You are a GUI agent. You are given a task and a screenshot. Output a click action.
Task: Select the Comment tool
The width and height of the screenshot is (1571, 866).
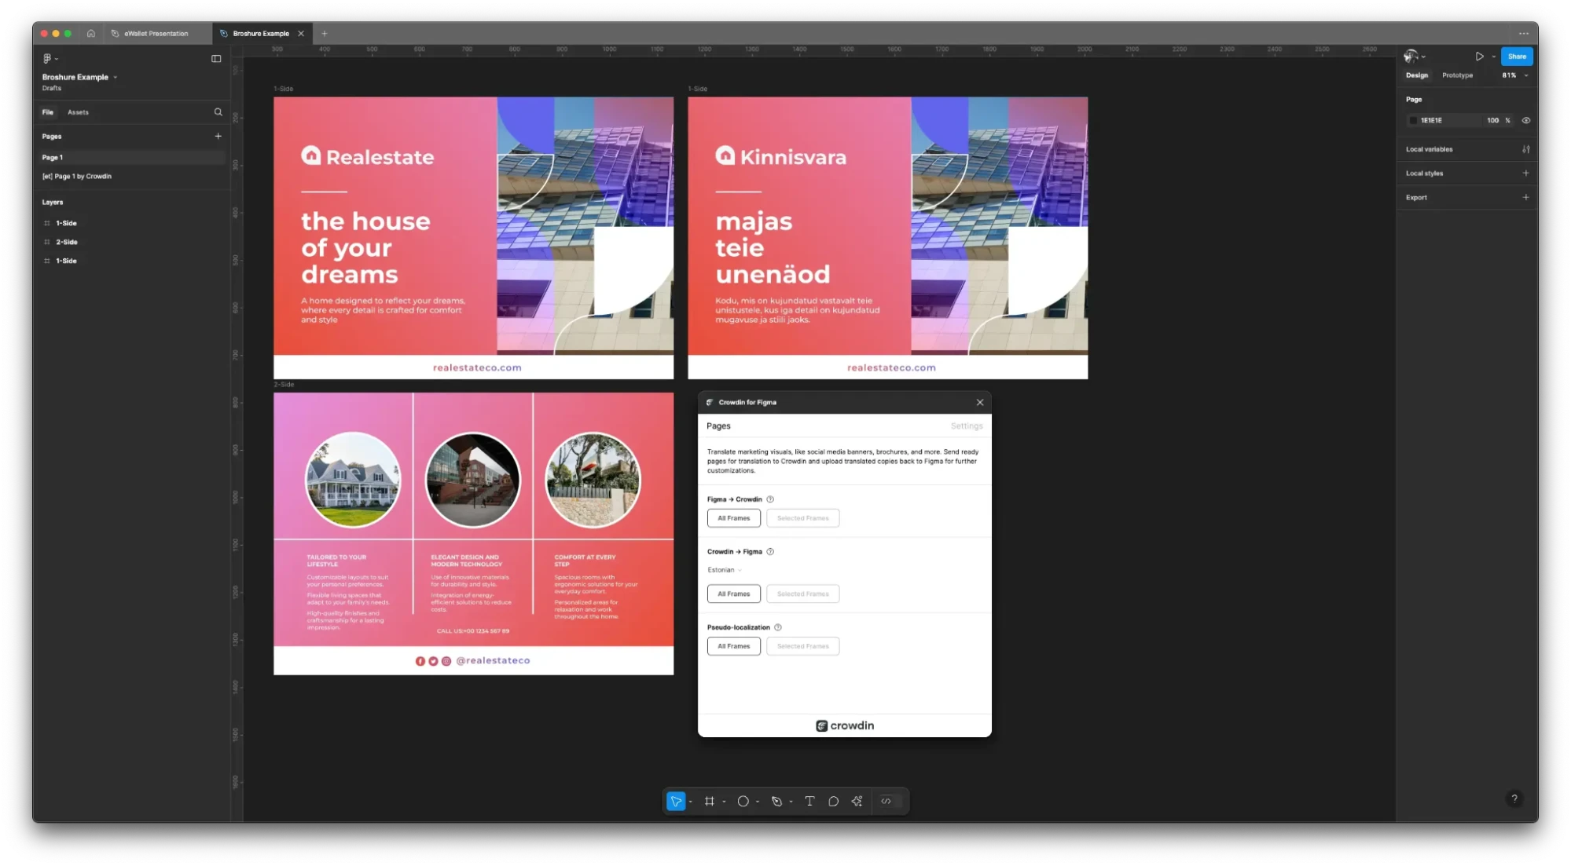tap(833, 801)
